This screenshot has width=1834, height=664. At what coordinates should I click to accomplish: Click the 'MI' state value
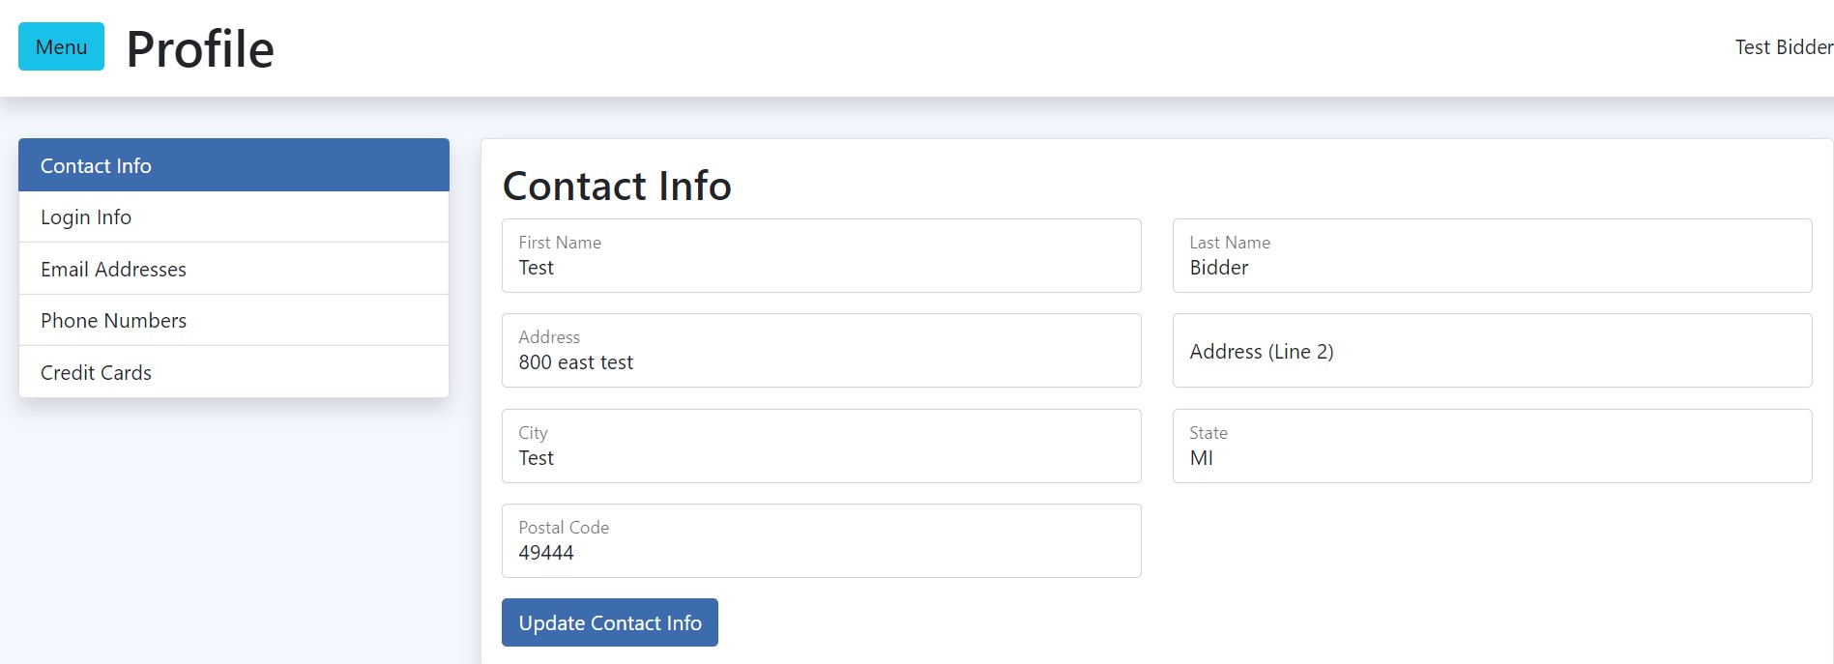click(1202, 458)
